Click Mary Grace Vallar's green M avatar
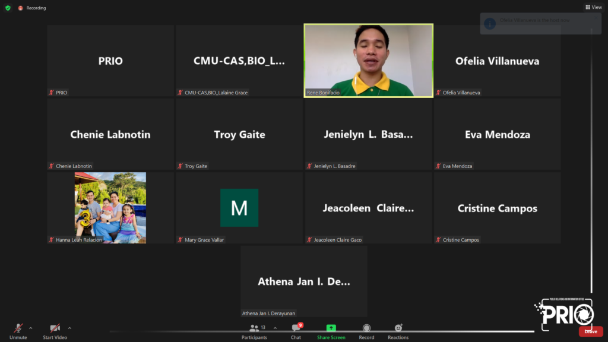Screen dimensions: 608x342 [239, 208]
